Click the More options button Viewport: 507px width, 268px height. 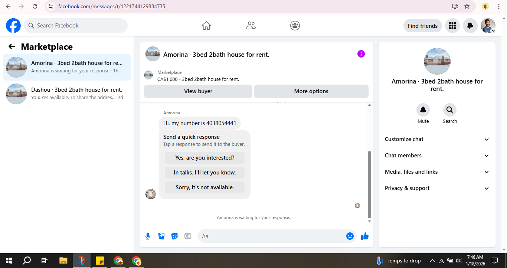[311, 91]
